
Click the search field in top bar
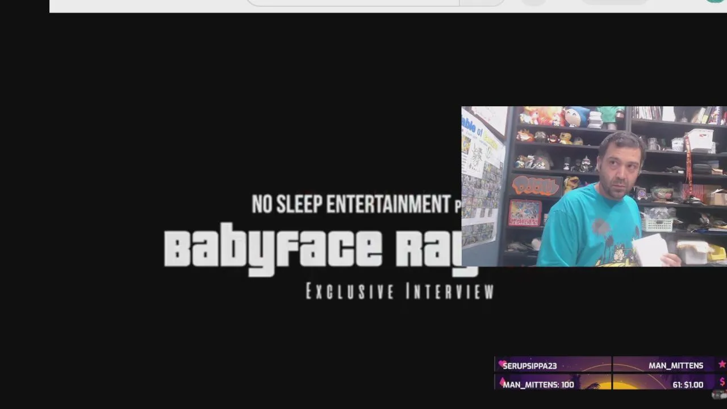(x=353, y=2)
